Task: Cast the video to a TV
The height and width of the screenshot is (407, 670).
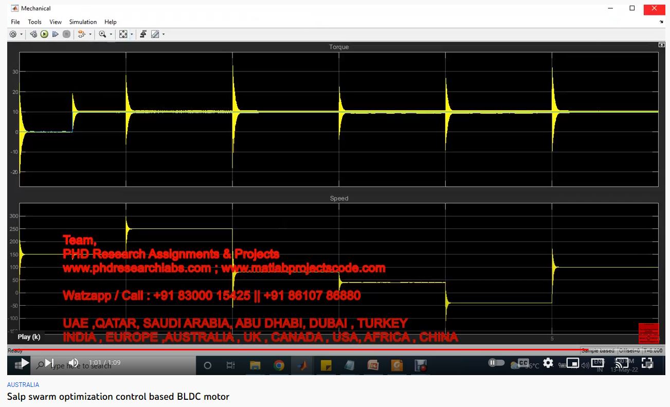Action: coord(622,363)
